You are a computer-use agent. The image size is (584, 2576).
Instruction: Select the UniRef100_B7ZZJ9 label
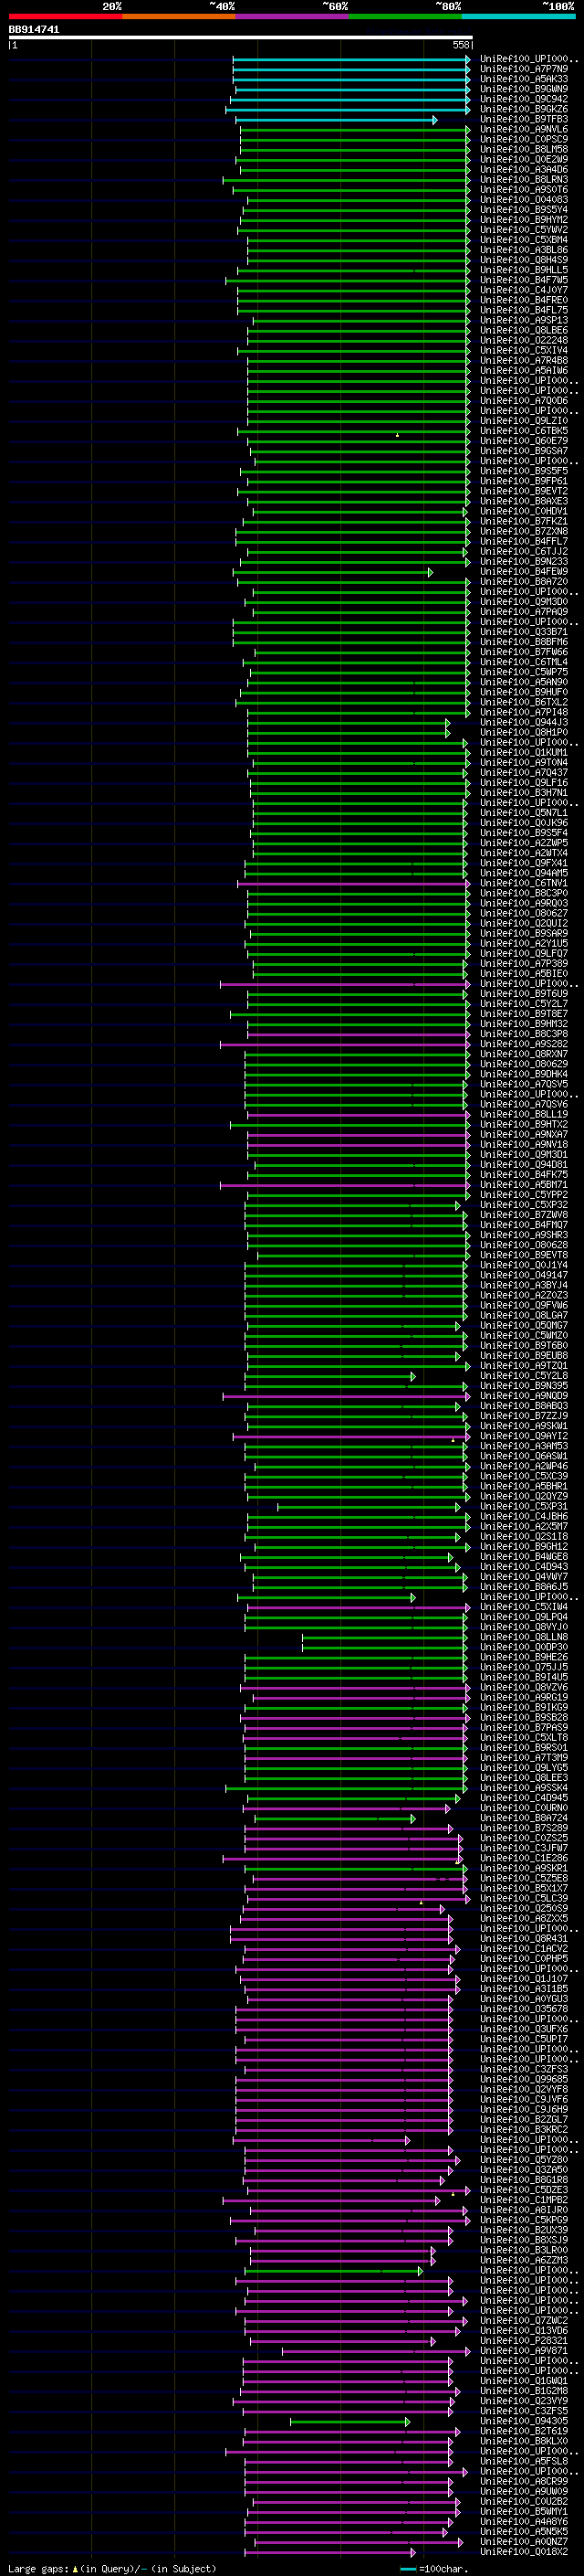click(524, 1416)
